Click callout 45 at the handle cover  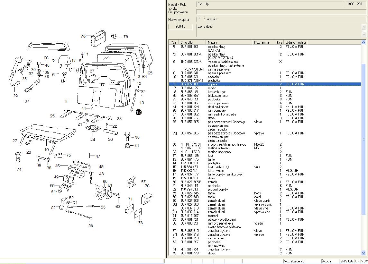click(101, 167)
